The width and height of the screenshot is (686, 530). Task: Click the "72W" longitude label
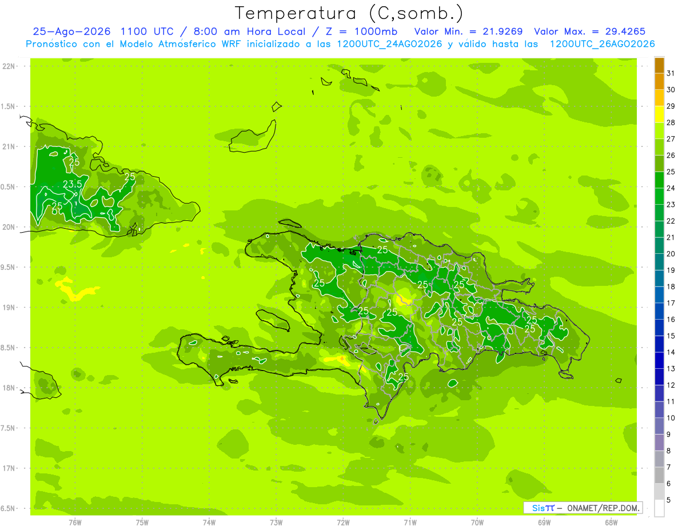click(343, 523)
